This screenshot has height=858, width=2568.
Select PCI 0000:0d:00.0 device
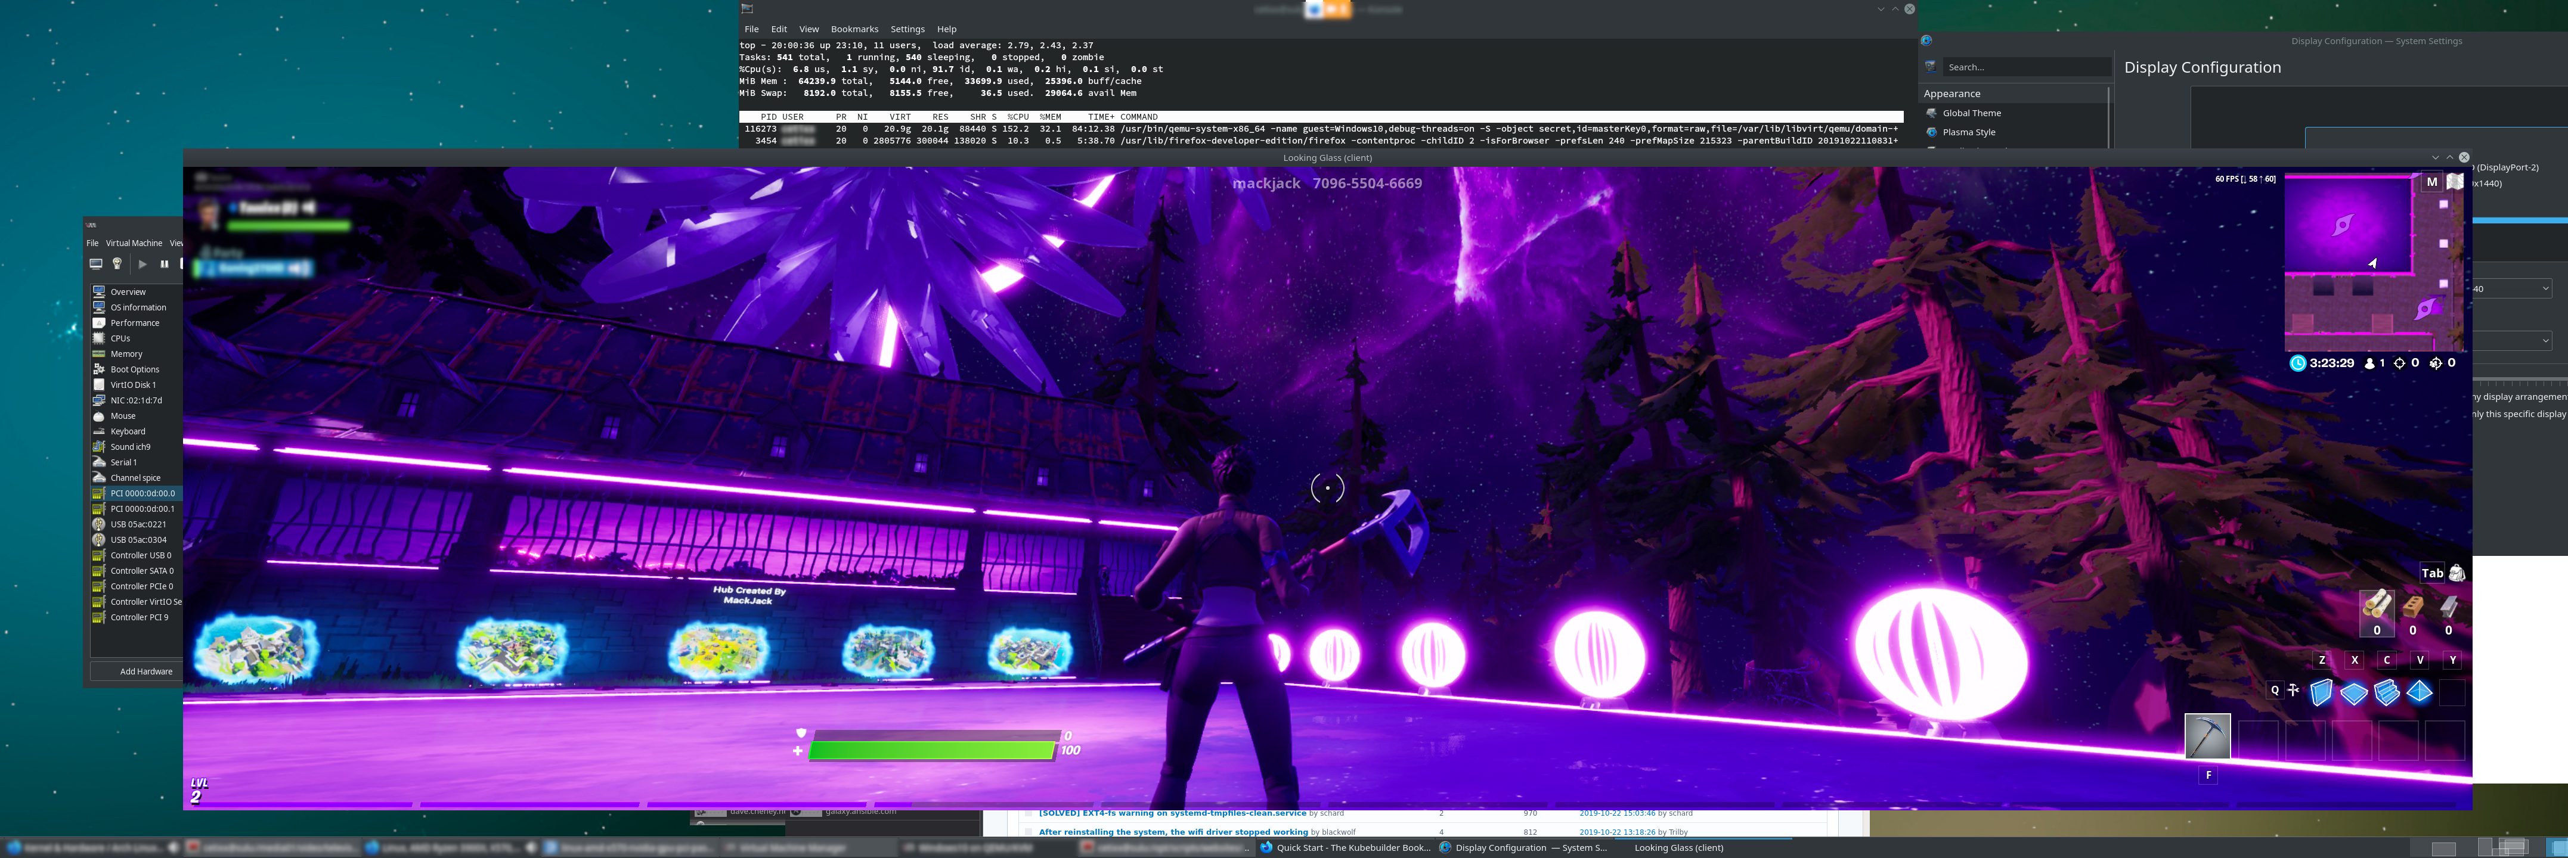[137, 493]
